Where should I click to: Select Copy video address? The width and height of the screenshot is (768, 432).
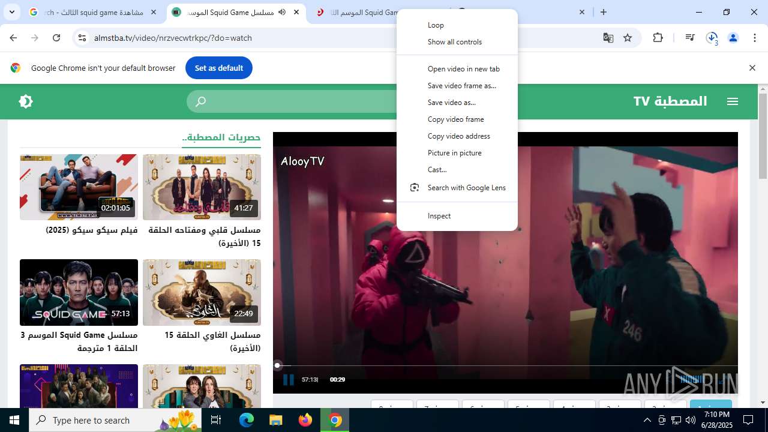457,136
